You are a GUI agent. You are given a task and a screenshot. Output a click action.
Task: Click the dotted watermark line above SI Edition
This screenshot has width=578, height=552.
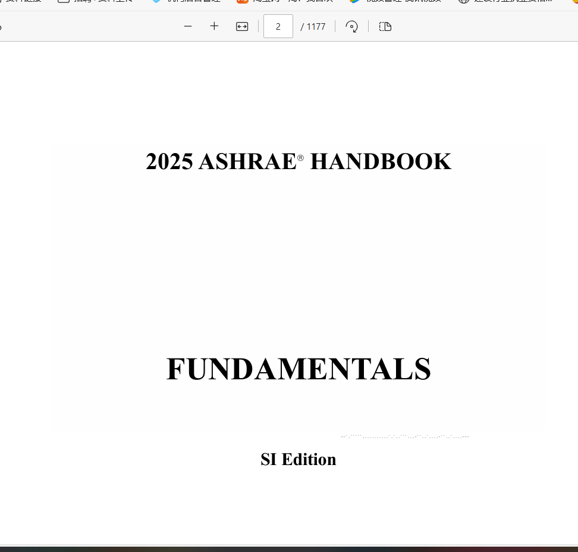[404, 436]
